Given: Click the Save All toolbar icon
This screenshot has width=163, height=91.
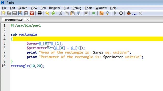Looking at the screenshot, I should point(26,13).
